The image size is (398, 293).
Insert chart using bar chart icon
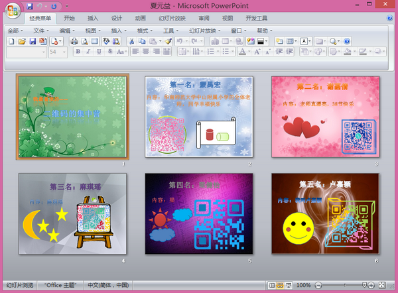point(215,41)
